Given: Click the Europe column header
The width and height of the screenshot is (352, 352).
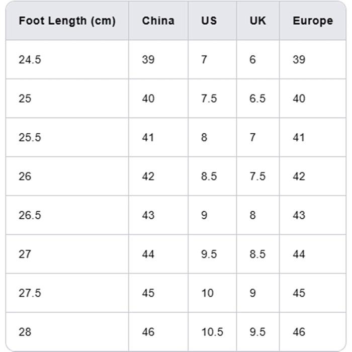Looking at the screenshot, I should pos(312,21).
